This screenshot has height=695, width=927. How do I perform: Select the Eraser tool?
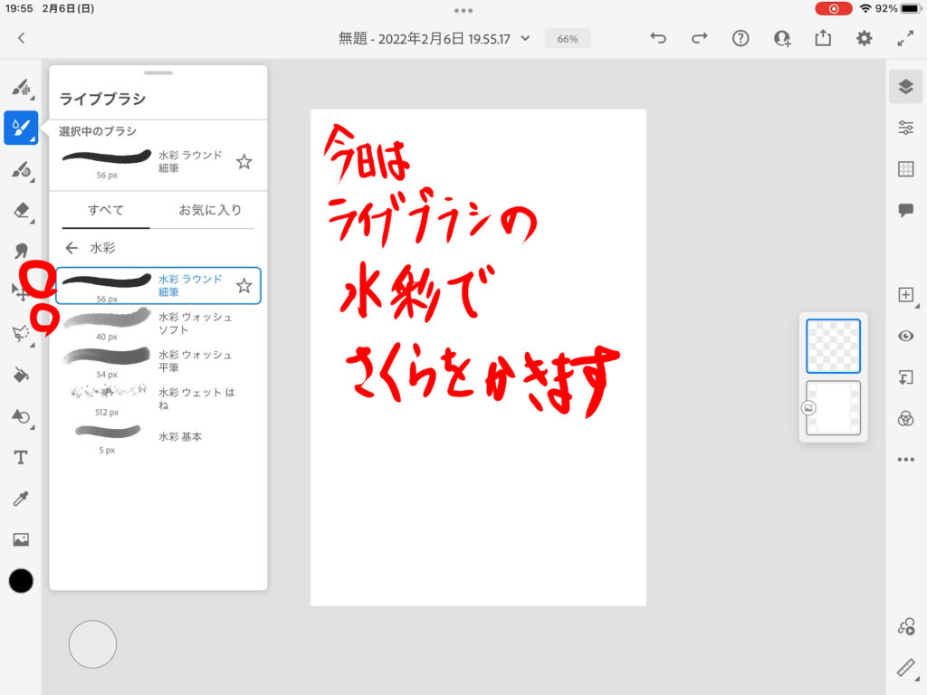21,210
